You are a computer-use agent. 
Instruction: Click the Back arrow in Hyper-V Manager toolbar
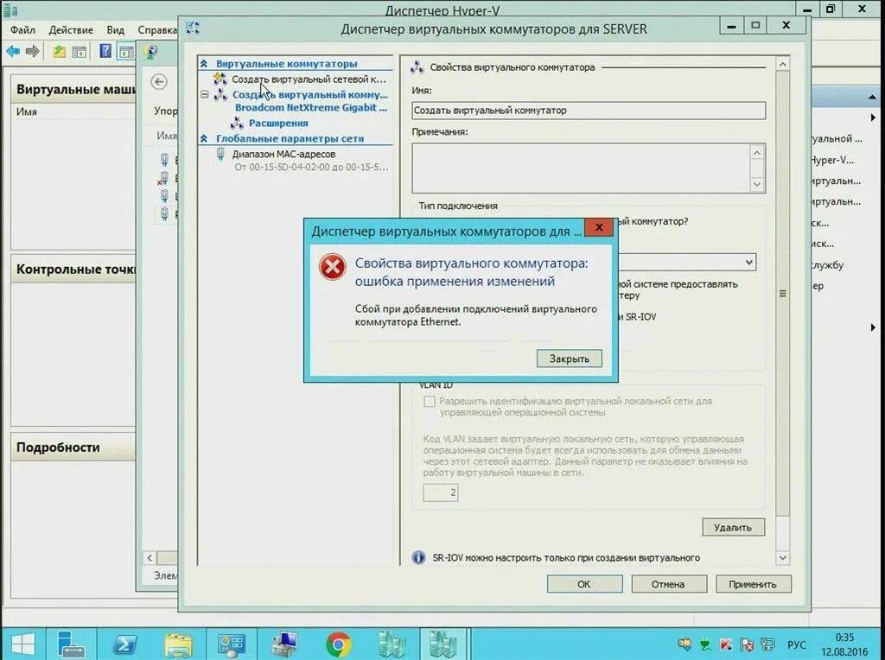pos(12,52)
